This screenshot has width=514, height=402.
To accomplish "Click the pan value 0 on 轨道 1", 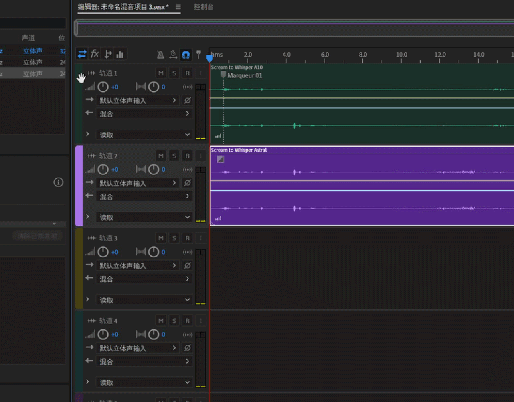I will [x=163, y=87].
